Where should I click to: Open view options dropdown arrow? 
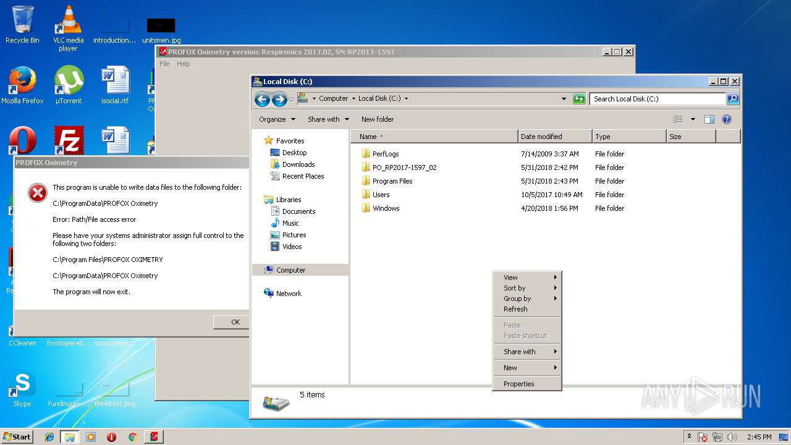(x=693, y=119)
